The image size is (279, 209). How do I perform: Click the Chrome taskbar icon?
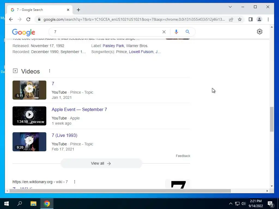point(47,204)
